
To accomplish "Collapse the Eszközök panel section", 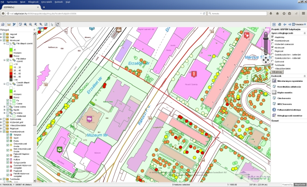I will pyautogui.click(x=304, y=76).
